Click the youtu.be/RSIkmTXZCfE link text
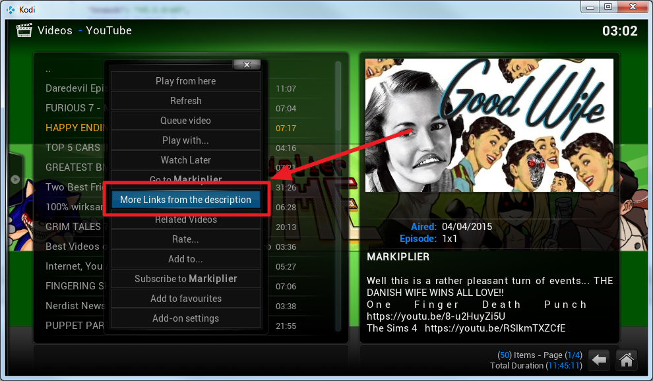653x381 pixels. (x=495, y=328)
